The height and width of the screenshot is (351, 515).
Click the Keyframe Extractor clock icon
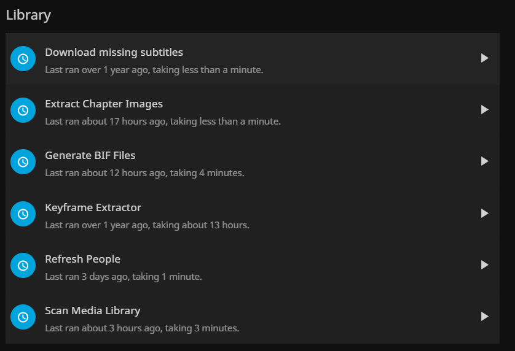tap(23, 214)
